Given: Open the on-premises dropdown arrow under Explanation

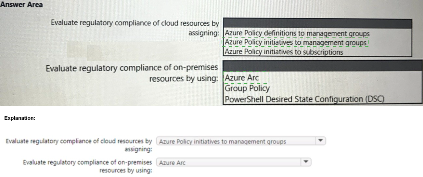Looking at the screenshot, I should 305,162.
